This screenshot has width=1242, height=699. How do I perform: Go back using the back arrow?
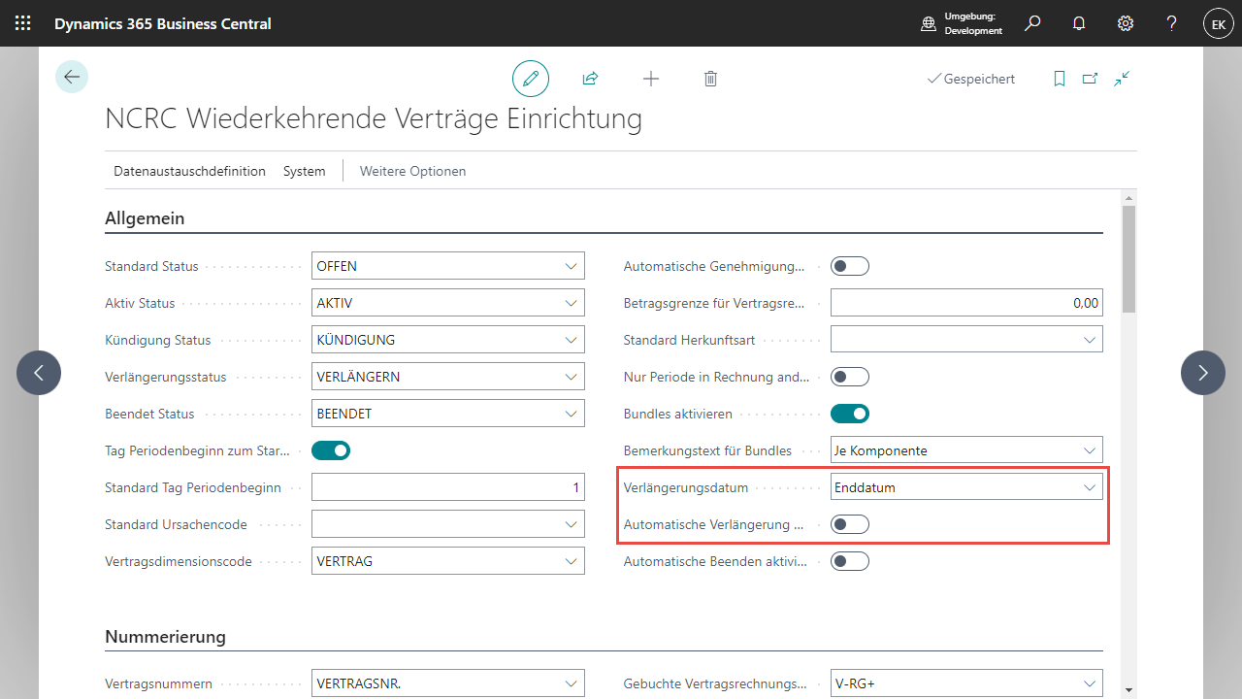coord(72,77)
